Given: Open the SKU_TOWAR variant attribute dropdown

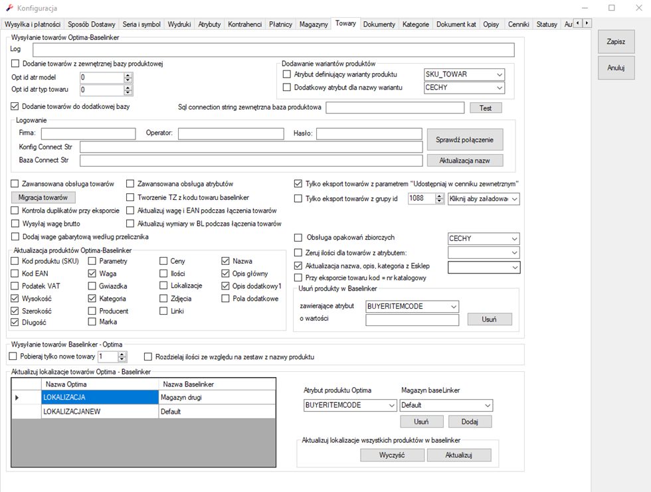Looking at the screenshot, I should (500, 74).
